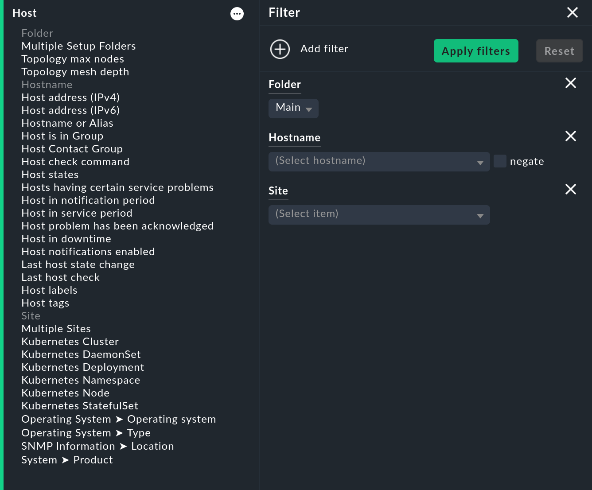The height and width of the screenshot is (490, 592).
Task: Expand the Select hostname dropdown
Action: pos(379,162)
